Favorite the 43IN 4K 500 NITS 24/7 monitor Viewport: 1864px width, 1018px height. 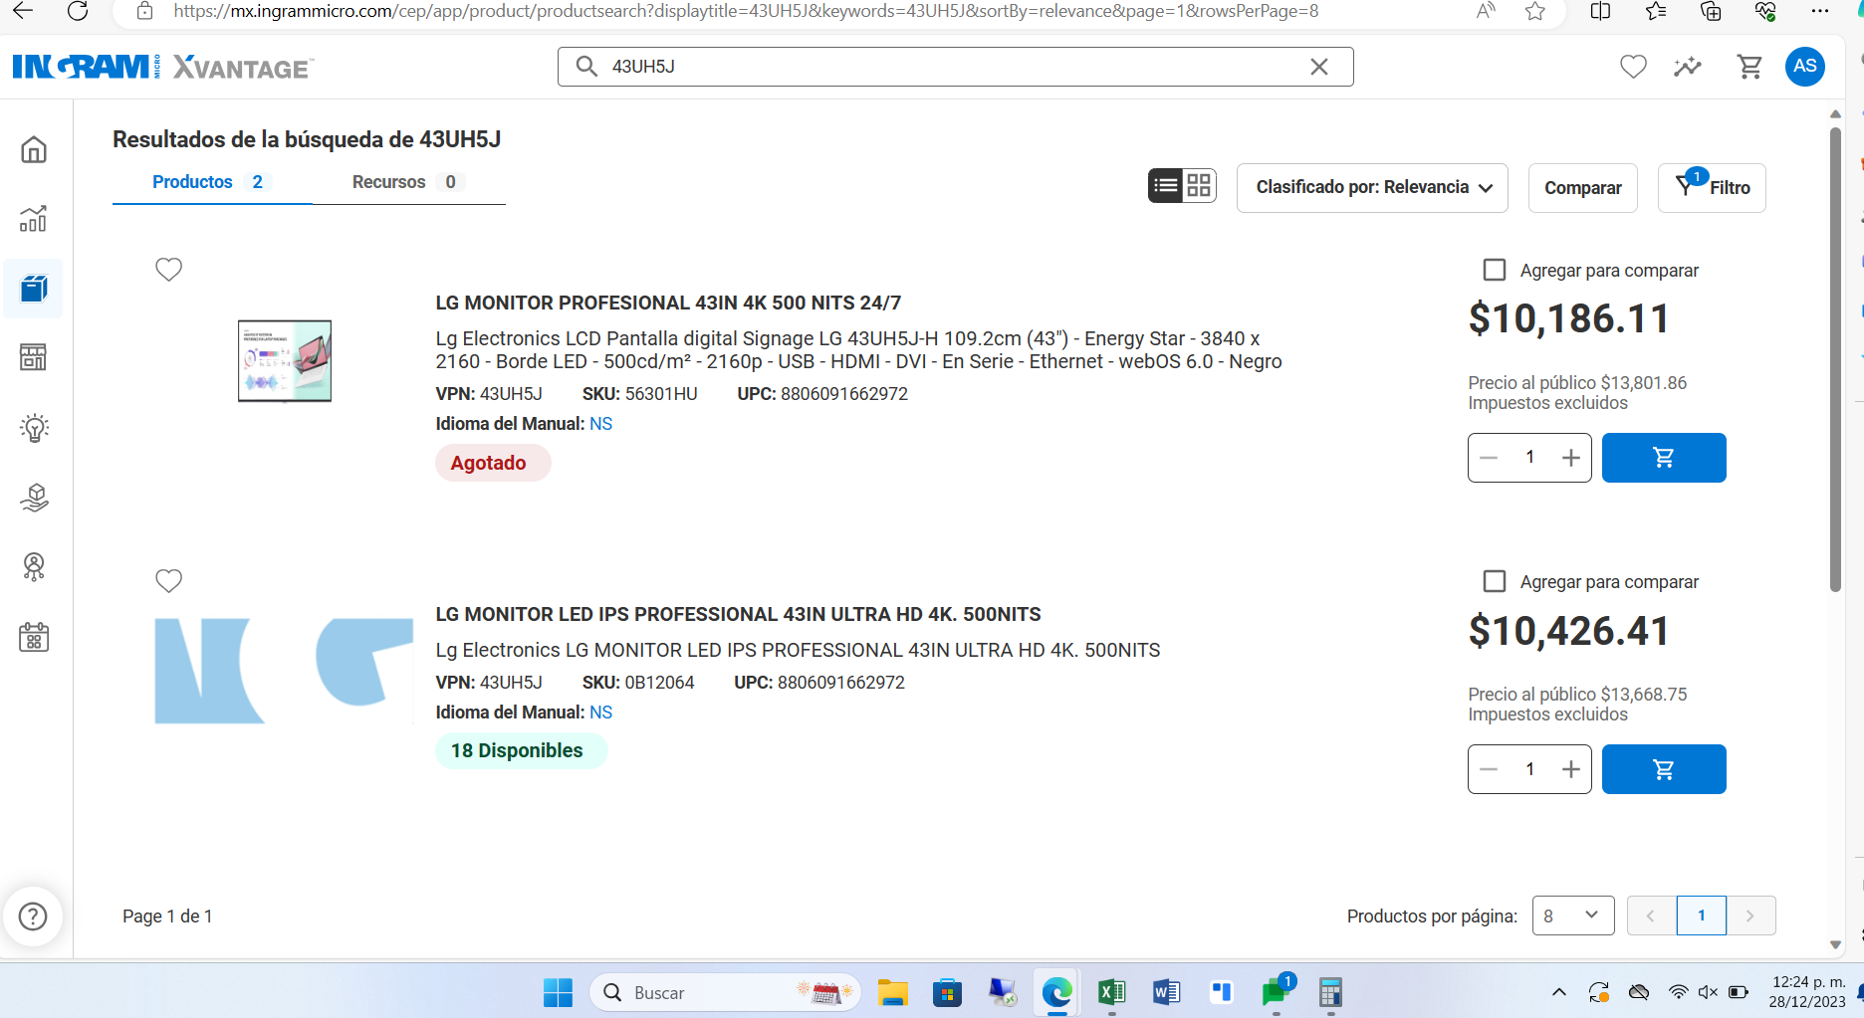169,270
